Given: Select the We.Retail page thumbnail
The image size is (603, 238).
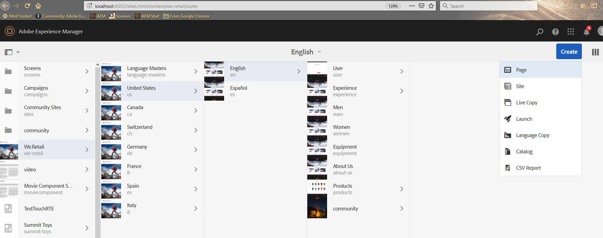Looking at the screenshot, I should click(9, 150).
